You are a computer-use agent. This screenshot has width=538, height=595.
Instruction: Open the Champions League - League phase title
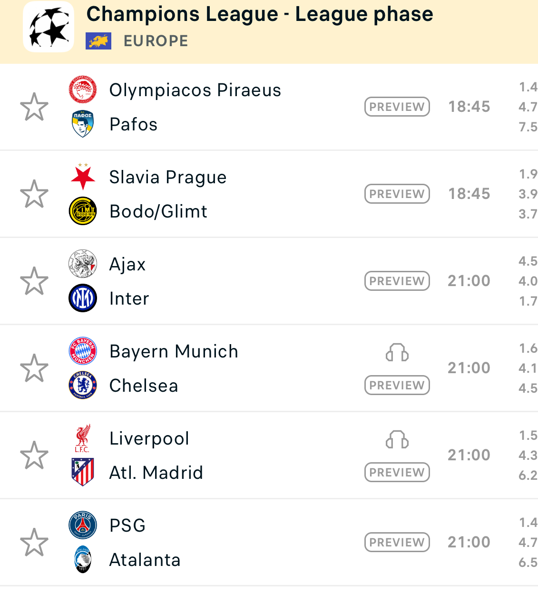coord(260,14)
